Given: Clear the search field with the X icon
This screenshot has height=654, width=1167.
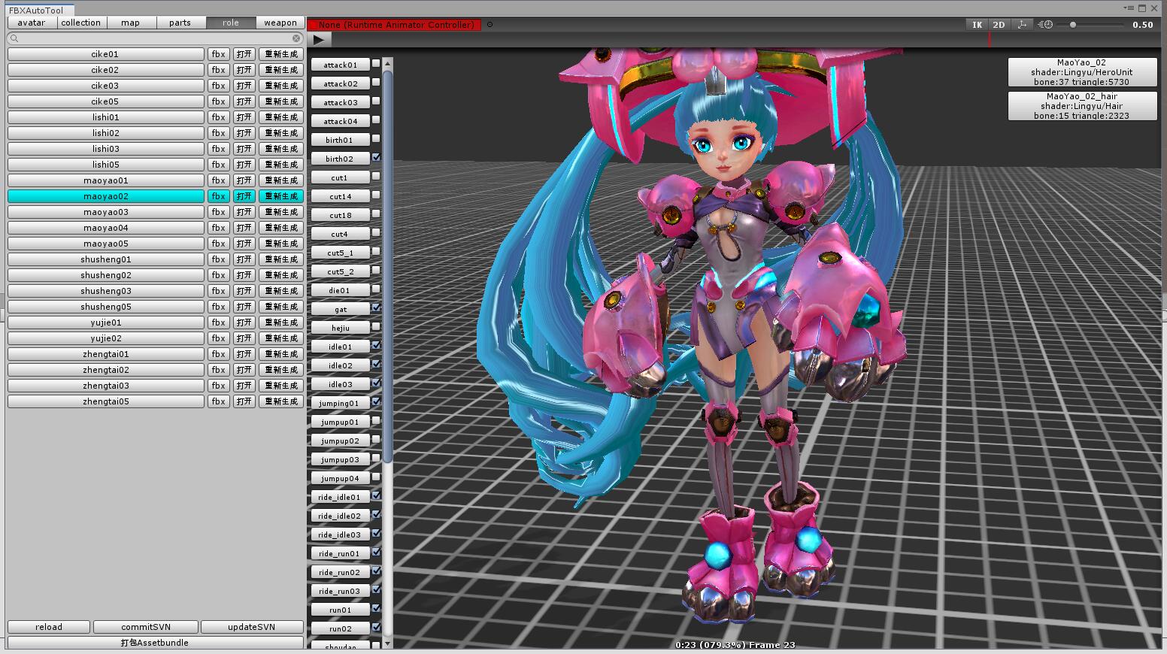Looking at the screenshot, I should [x=296, y=38].
